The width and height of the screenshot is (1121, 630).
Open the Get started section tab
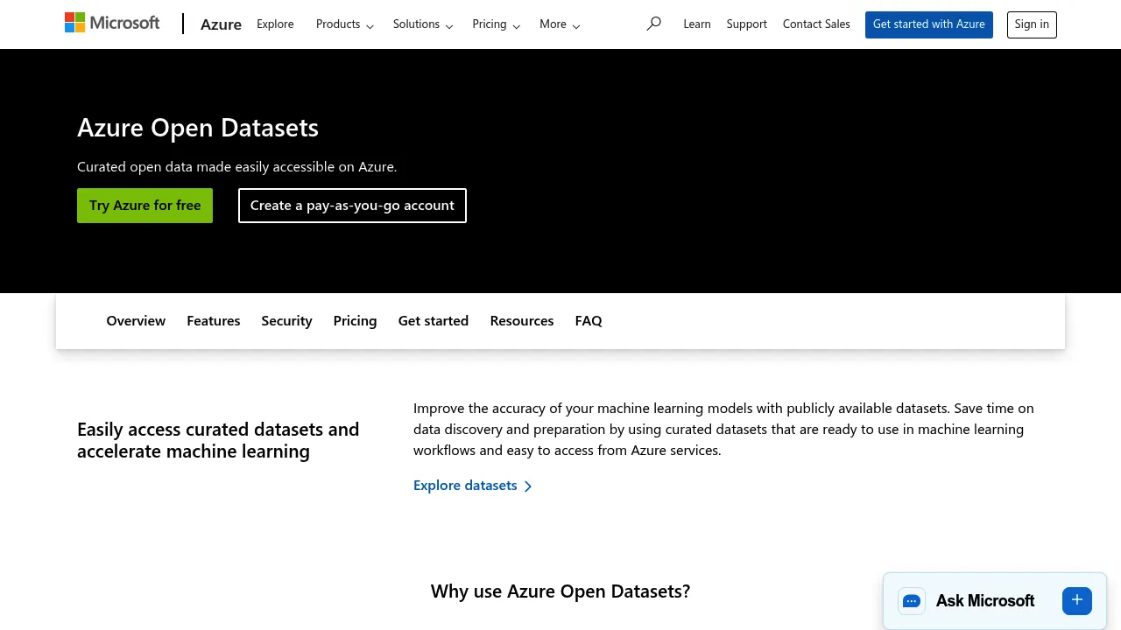[434, 321]
